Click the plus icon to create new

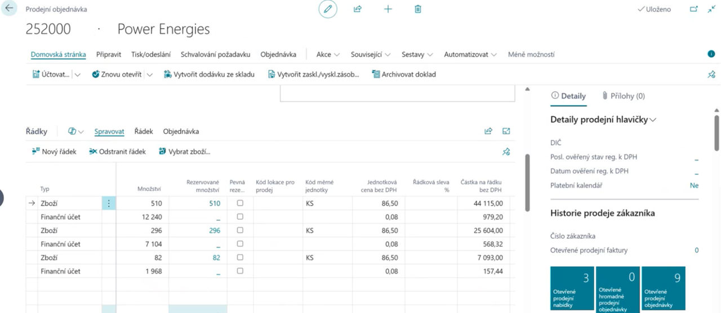coord(388,9)
